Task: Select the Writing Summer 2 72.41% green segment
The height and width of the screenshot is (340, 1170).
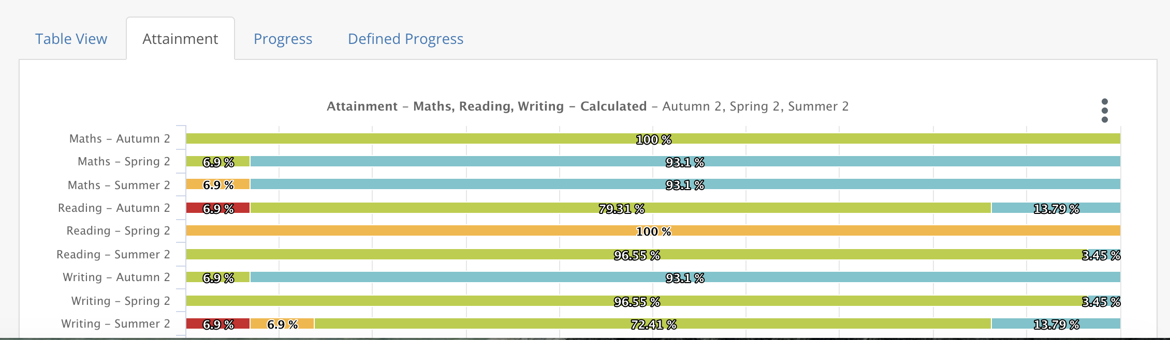Action: 653,323
